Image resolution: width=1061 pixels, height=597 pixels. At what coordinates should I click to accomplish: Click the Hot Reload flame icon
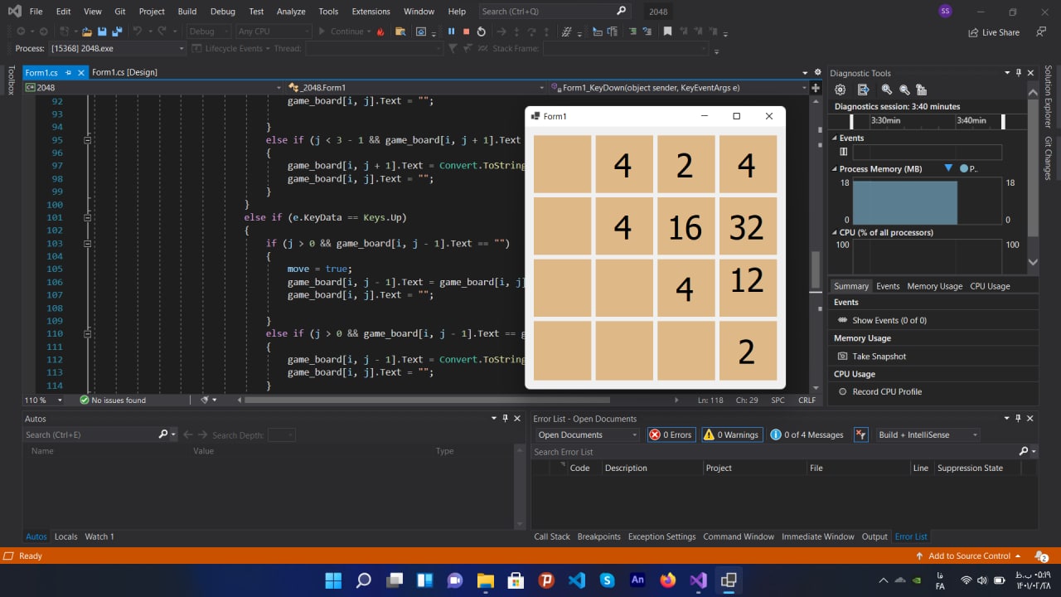coord(380,32)
